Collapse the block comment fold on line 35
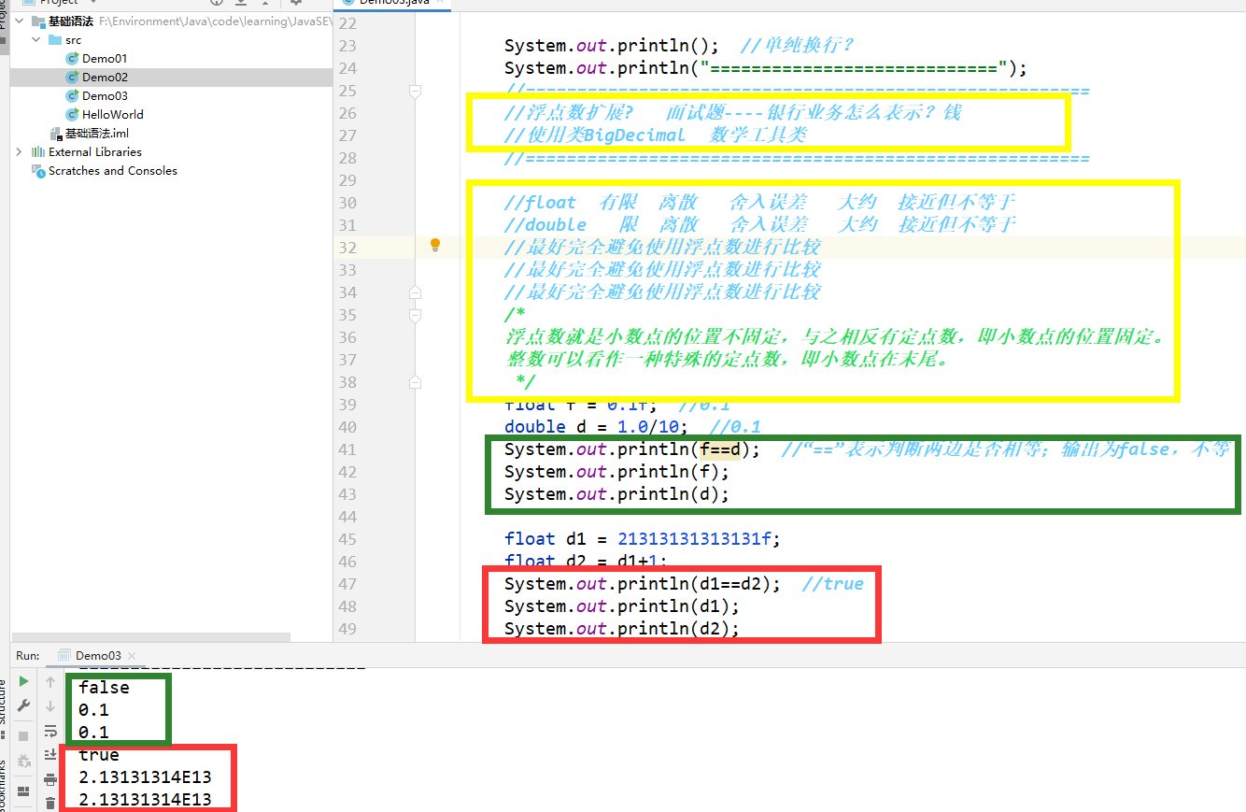The height and width of the screenshot is (812, 1246). click(x=416, y=315)
